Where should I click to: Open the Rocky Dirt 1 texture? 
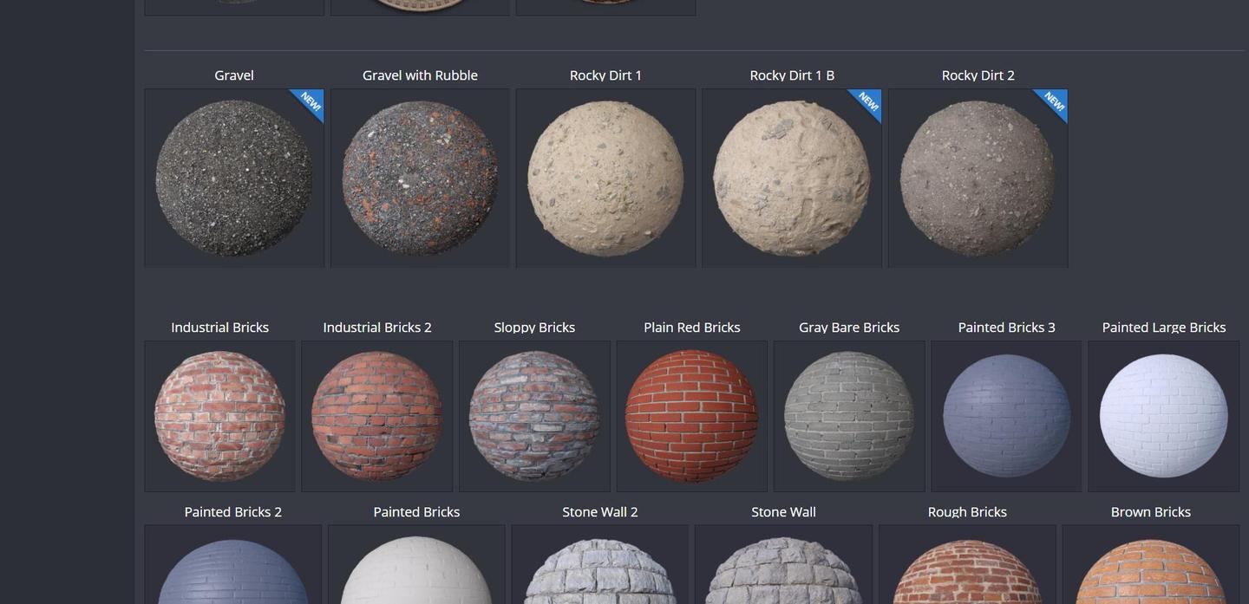605,178
